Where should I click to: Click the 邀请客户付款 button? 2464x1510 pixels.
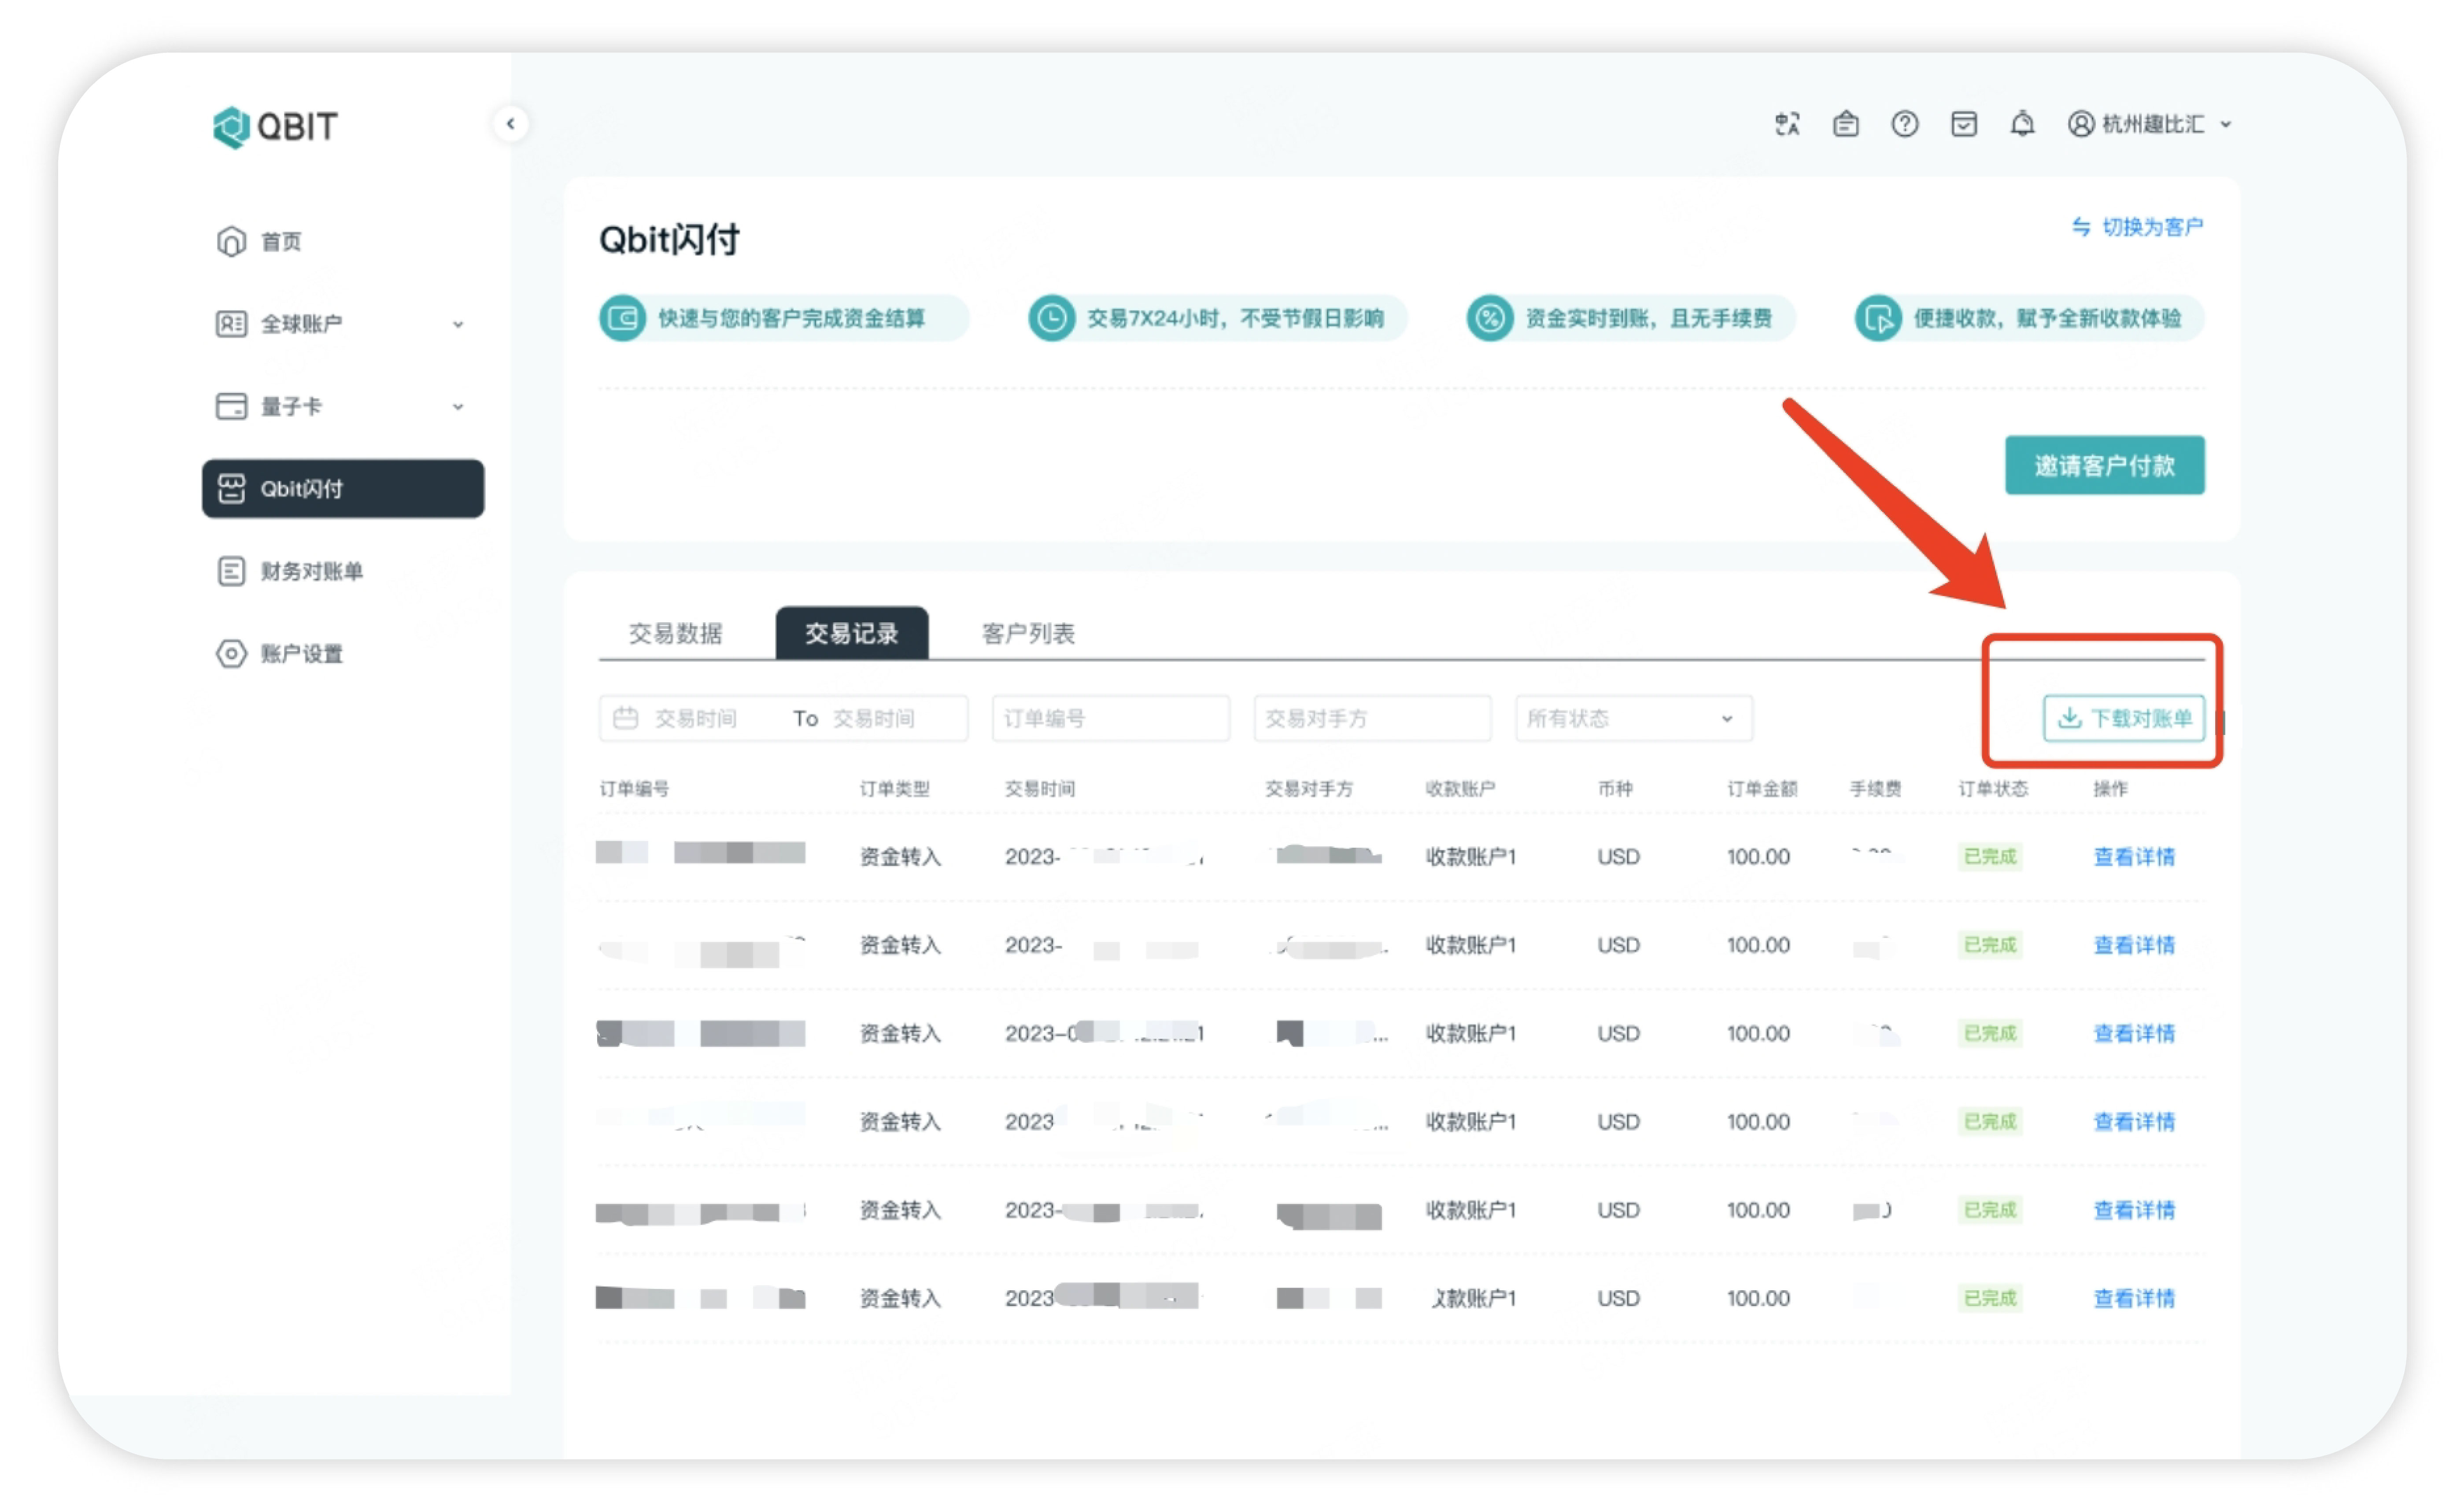pos(2106,466)
